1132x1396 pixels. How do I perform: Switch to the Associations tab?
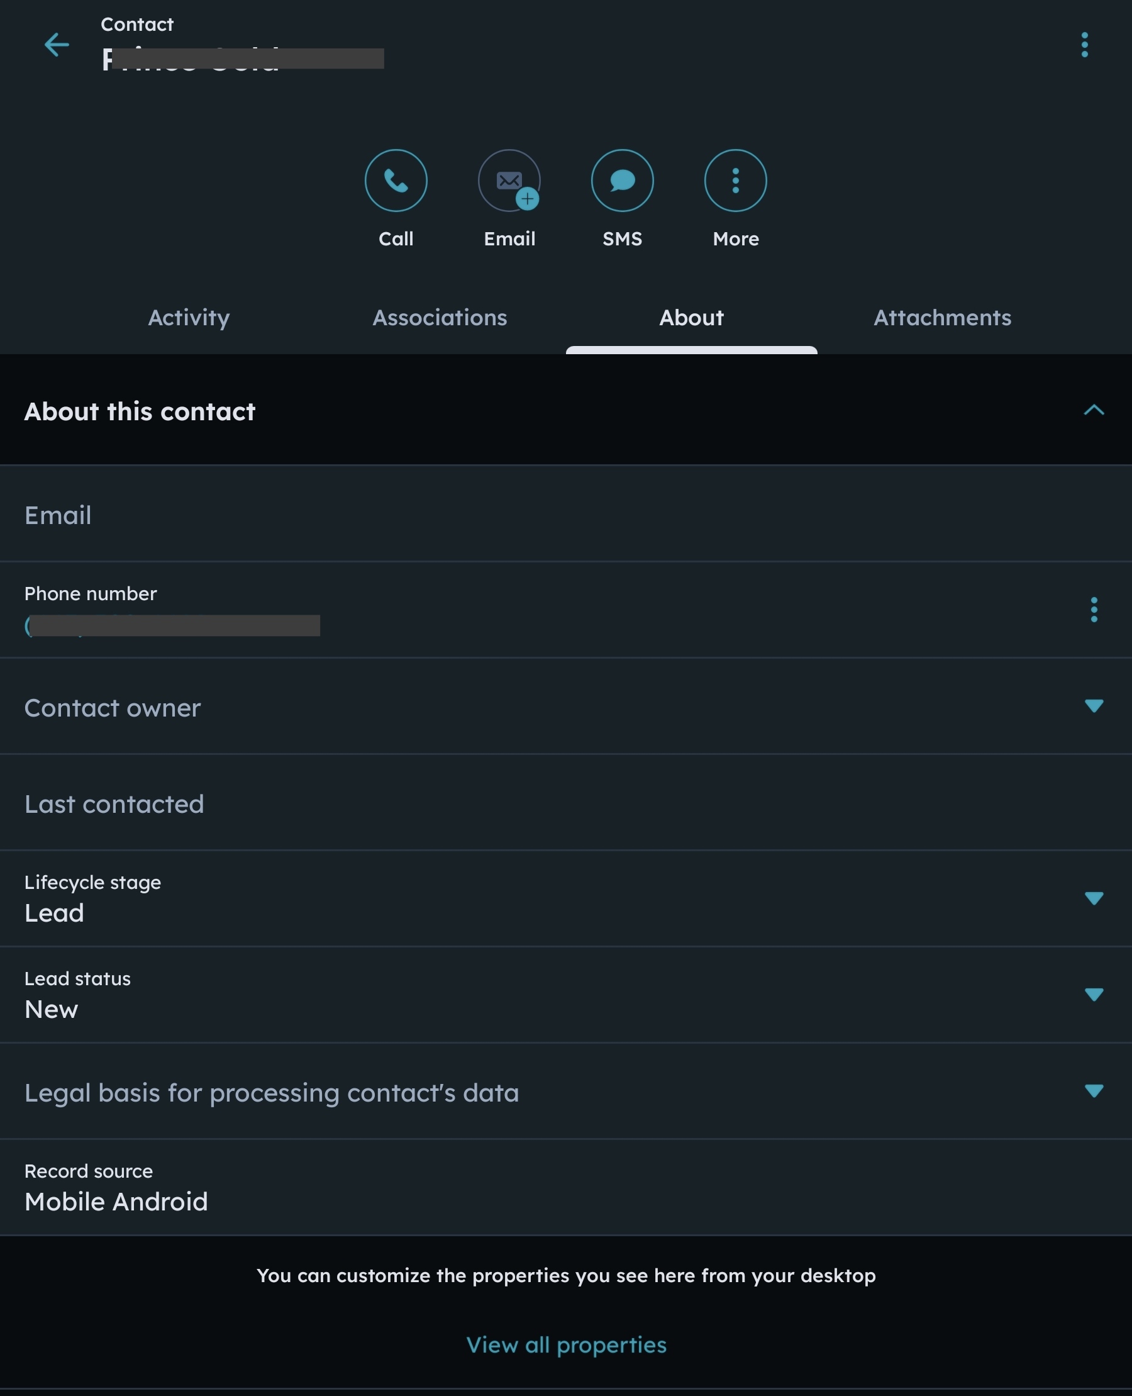tap(440, 318)
